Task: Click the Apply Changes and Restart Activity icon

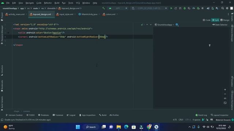Action: [175, 8]
